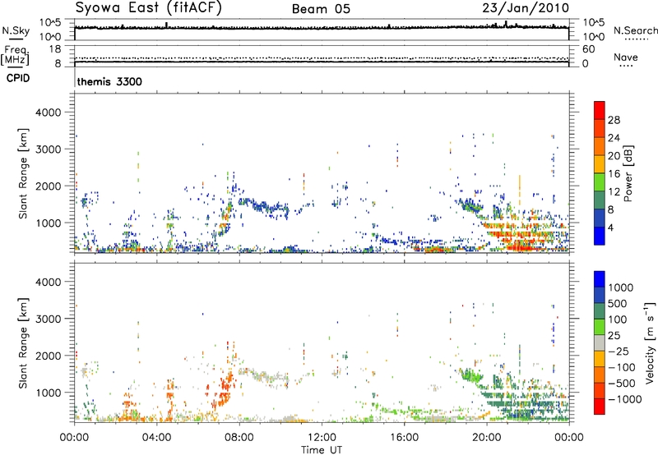Click the 'N.Search' legend label

point(635,30)
